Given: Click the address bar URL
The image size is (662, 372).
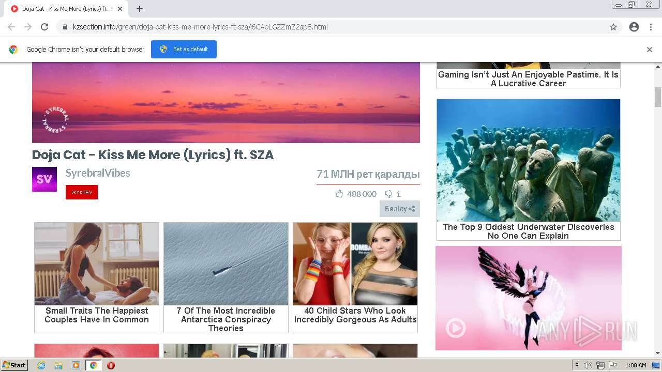Looking at the screenshot, I should [x=200, y=27].
